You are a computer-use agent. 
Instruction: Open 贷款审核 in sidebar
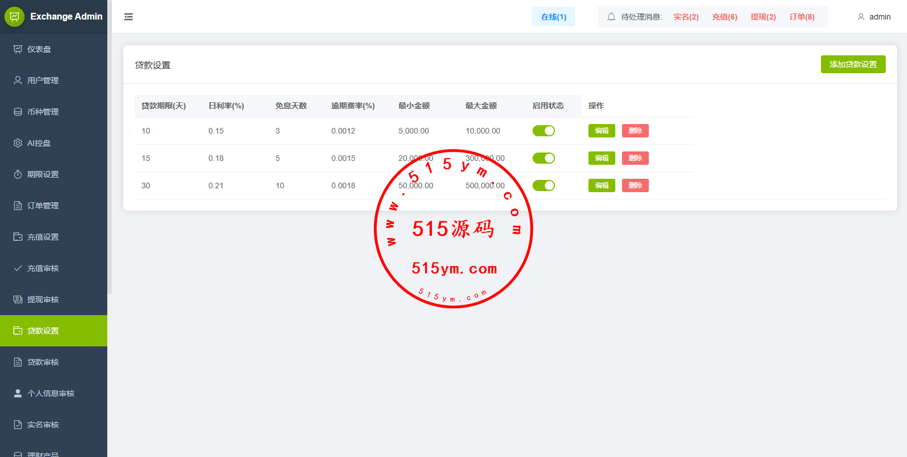54,362
